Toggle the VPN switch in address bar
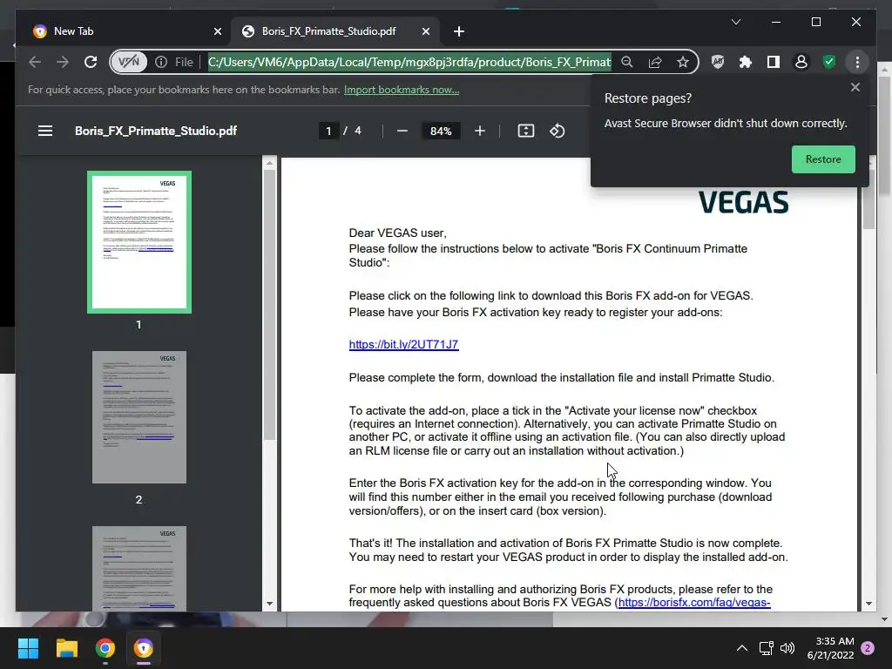 [x=129, y=62]
